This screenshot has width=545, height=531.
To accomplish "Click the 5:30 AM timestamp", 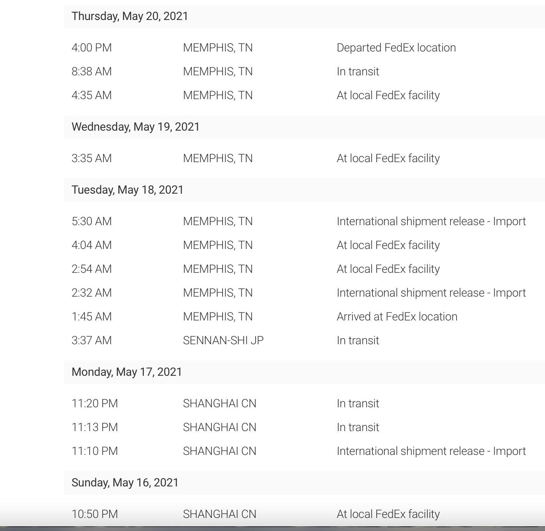I will [91, 221].
